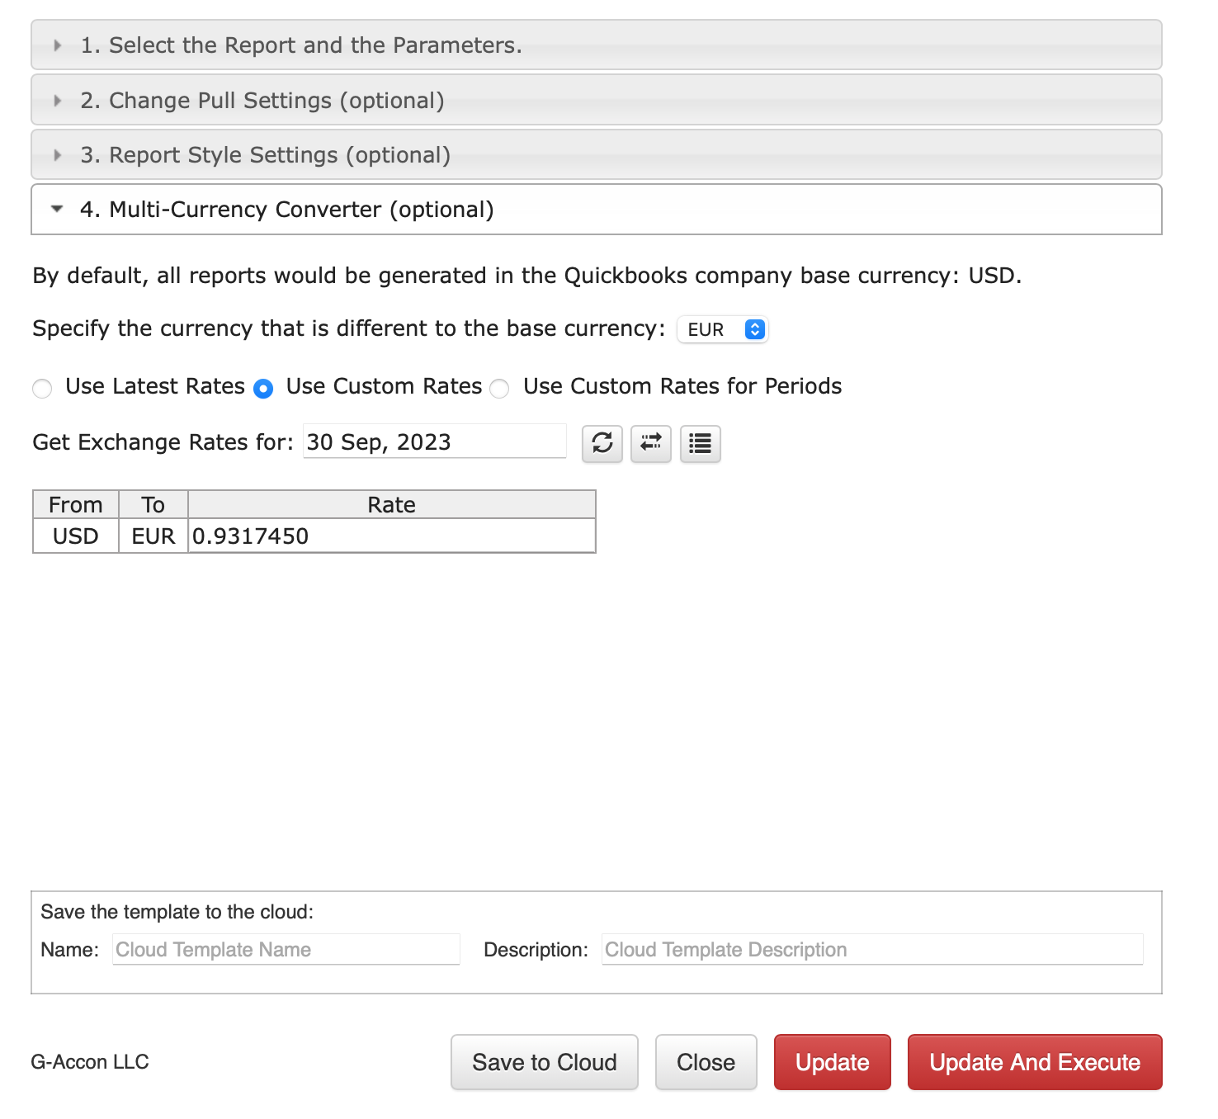Click the Update And Execute button
Image resolution: width=1218 pixels, height=1119 pixels.
click(1035, 1062)
